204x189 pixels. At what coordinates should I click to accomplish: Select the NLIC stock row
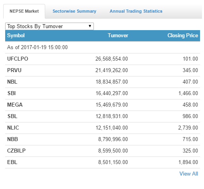(103, 128)
